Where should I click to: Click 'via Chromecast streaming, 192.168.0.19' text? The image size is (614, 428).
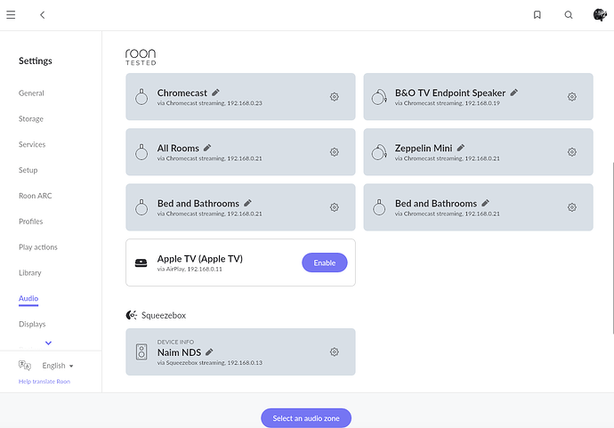[448, 103]
